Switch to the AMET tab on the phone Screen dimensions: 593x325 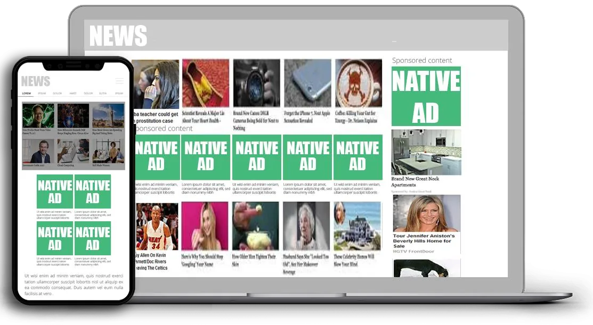pos(73,93)
